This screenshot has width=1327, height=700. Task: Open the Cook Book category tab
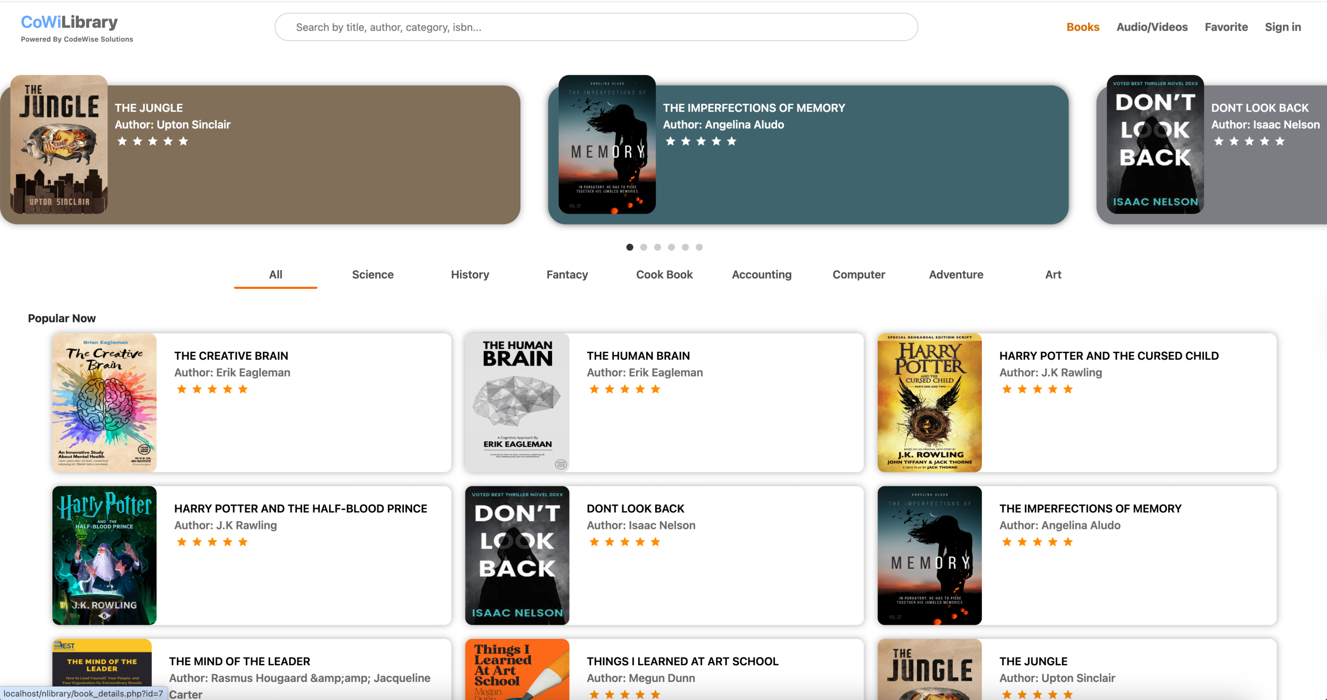[665, 275]
